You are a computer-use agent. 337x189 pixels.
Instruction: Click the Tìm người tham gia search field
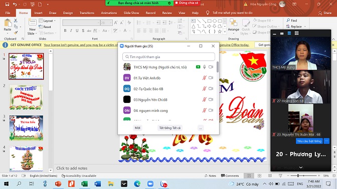click(168, 57)
